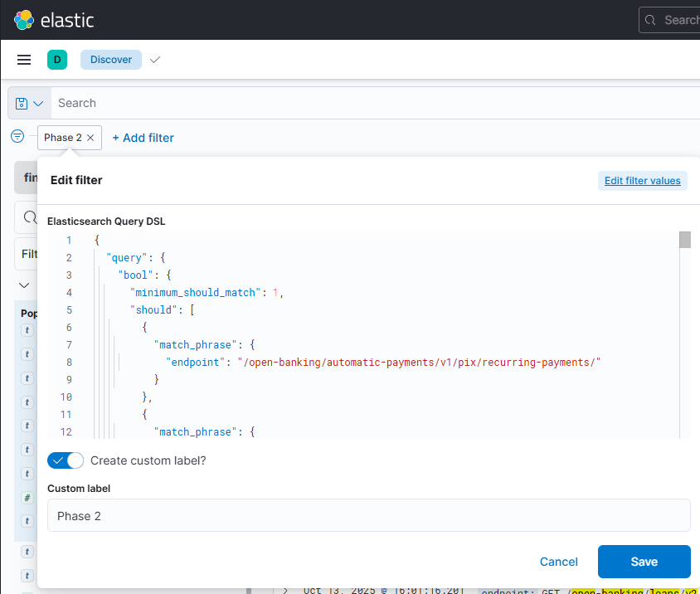Screen dimensions: 700x594
Task: Click Add filter link
Action: pos(143,138)
